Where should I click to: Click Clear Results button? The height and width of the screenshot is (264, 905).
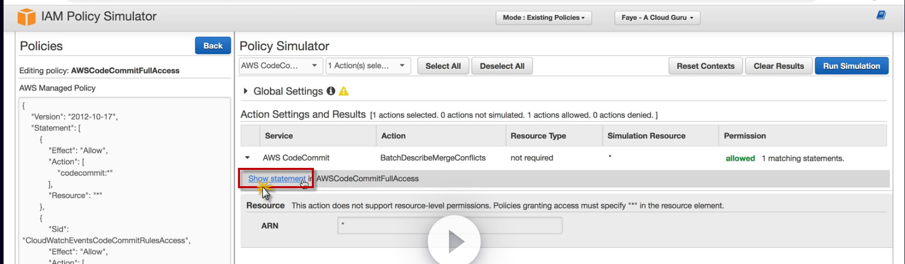pos(778,66)
